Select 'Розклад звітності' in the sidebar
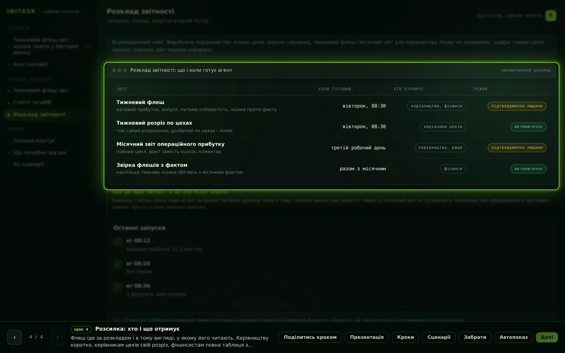565x353 pixels. (39, 114)
